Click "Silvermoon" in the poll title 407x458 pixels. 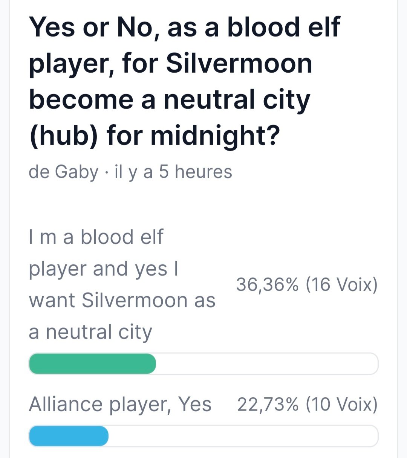tap(239, 63)
